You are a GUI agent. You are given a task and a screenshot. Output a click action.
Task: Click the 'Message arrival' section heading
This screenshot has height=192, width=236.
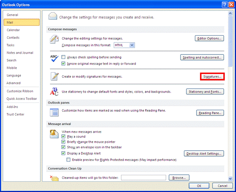pos(59,124)
